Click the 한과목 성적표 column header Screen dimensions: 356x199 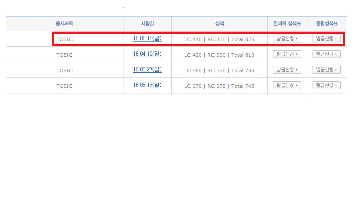pos(287,23)
